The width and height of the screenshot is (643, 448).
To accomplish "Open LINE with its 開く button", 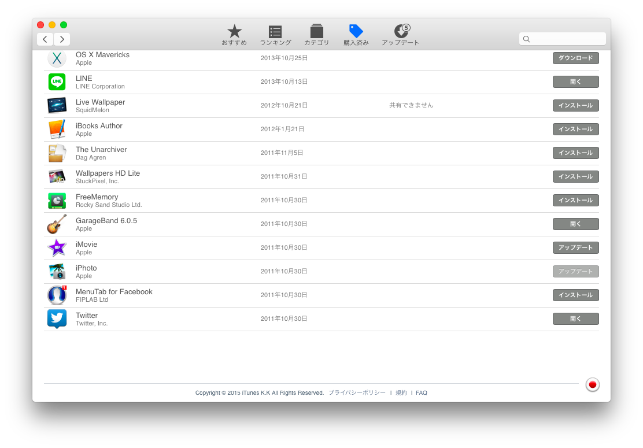I will tap(576, 82).
